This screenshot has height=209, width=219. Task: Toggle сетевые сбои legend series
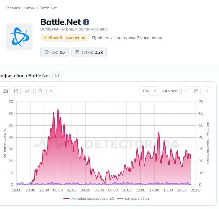(x=133, y=199)
